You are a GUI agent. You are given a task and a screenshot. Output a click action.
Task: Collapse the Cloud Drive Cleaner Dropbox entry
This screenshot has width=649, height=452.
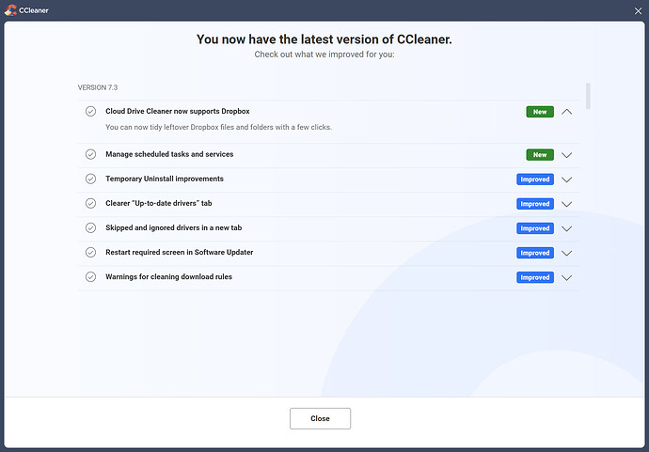(566, 112)
